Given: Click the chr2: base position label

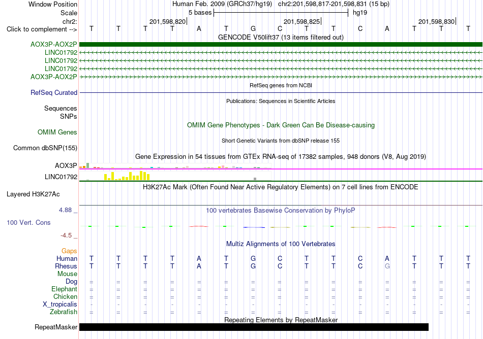Looking at the screenshot, I should coord(70,21).
